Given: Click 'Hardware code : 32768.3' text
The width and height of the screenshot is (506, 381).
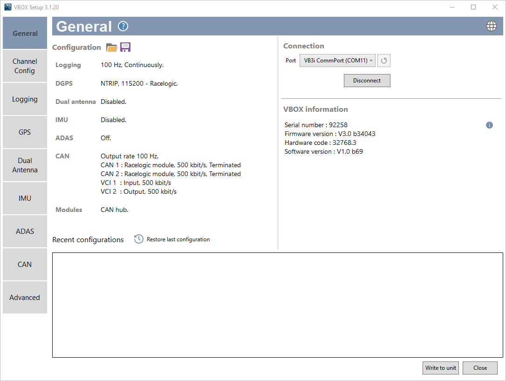Looking at the screenshot, I should [321, 143].
